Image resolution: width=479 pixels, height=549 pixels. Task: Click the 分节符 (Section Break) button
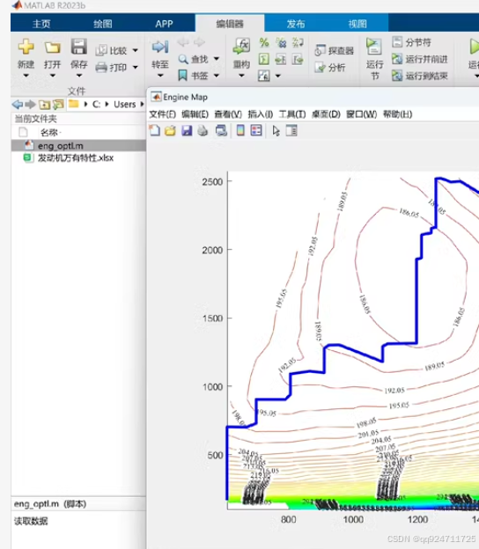(x=411, y=42)
